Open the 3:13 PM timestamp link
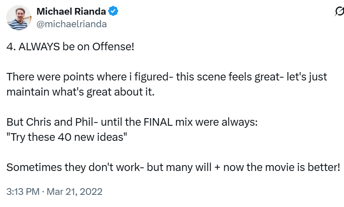The image size is (344, 207). click(23, 191)
